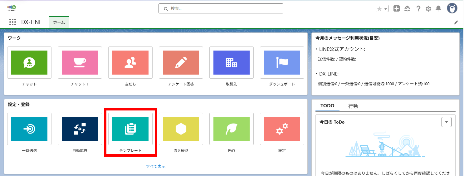Expand the 今日の ToDo dropdown
Viewport: 464px width, 176px height.
[447, 122]
